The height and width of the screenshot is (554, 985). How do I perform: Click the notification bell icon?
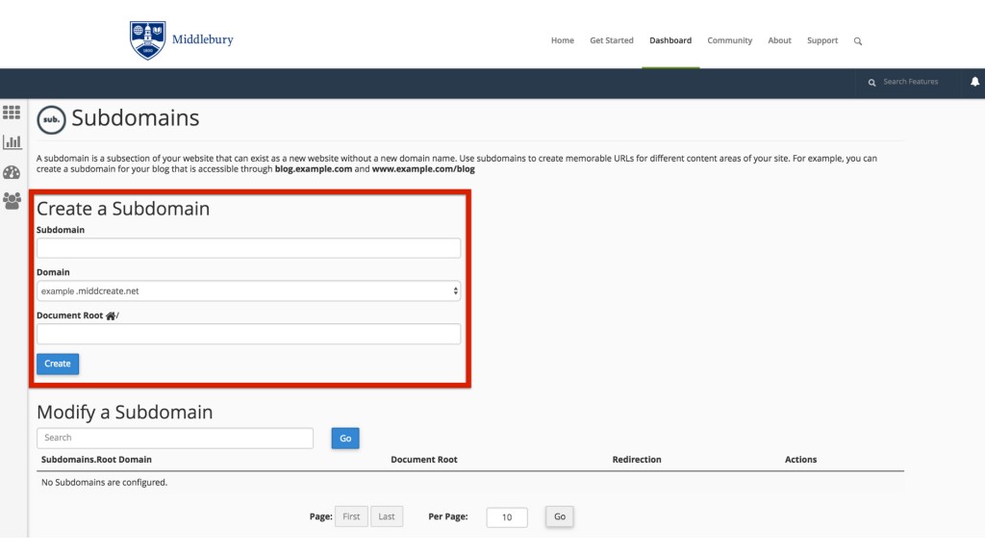[x=974, y=82]
